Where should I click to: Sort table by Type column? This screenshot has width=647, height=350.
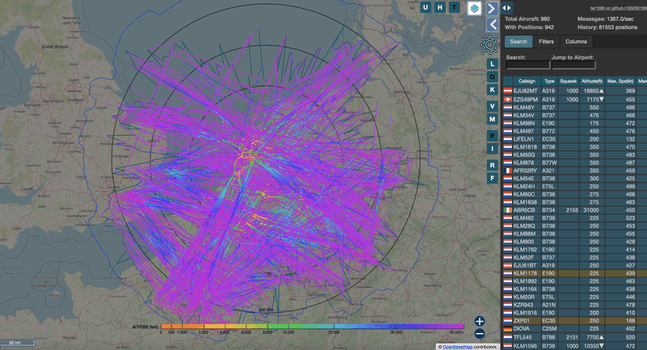coord(549,81)
